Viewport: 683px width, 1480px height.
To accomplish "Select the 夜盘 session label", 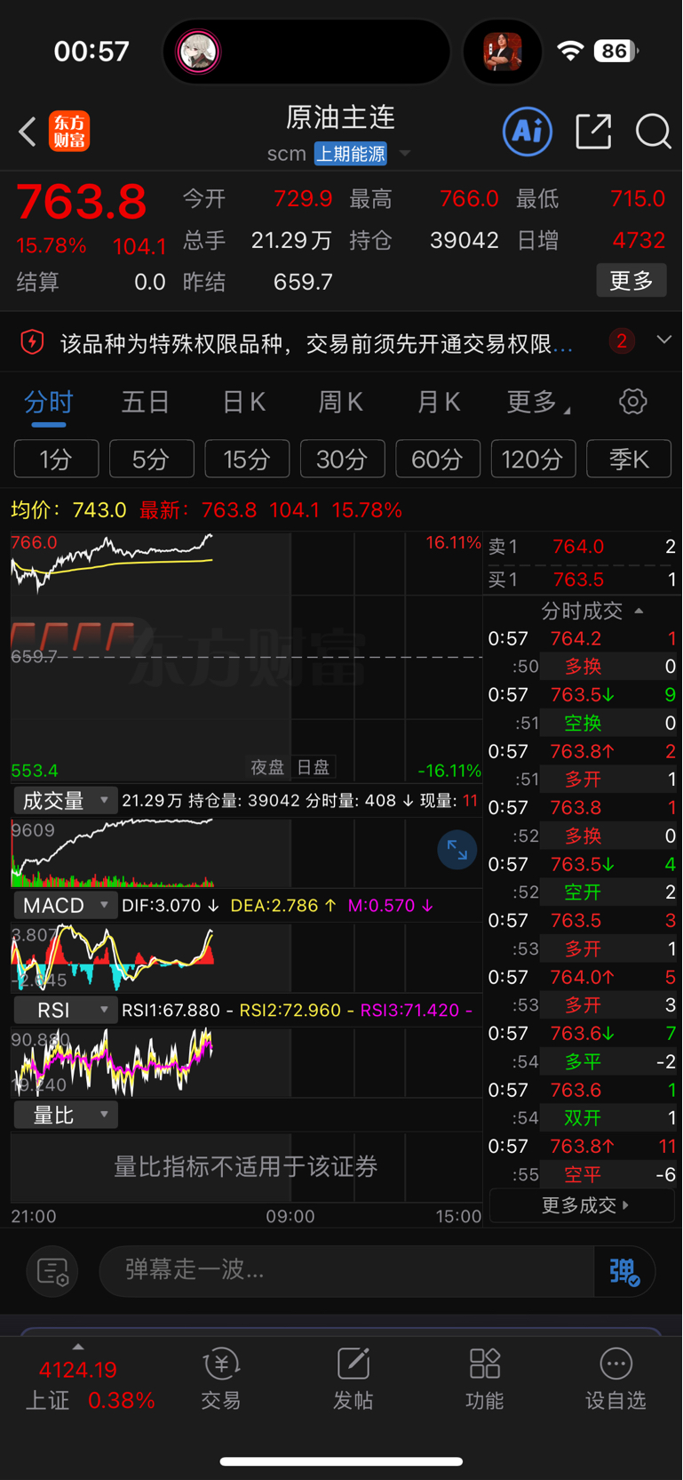I will click(267, 767).
